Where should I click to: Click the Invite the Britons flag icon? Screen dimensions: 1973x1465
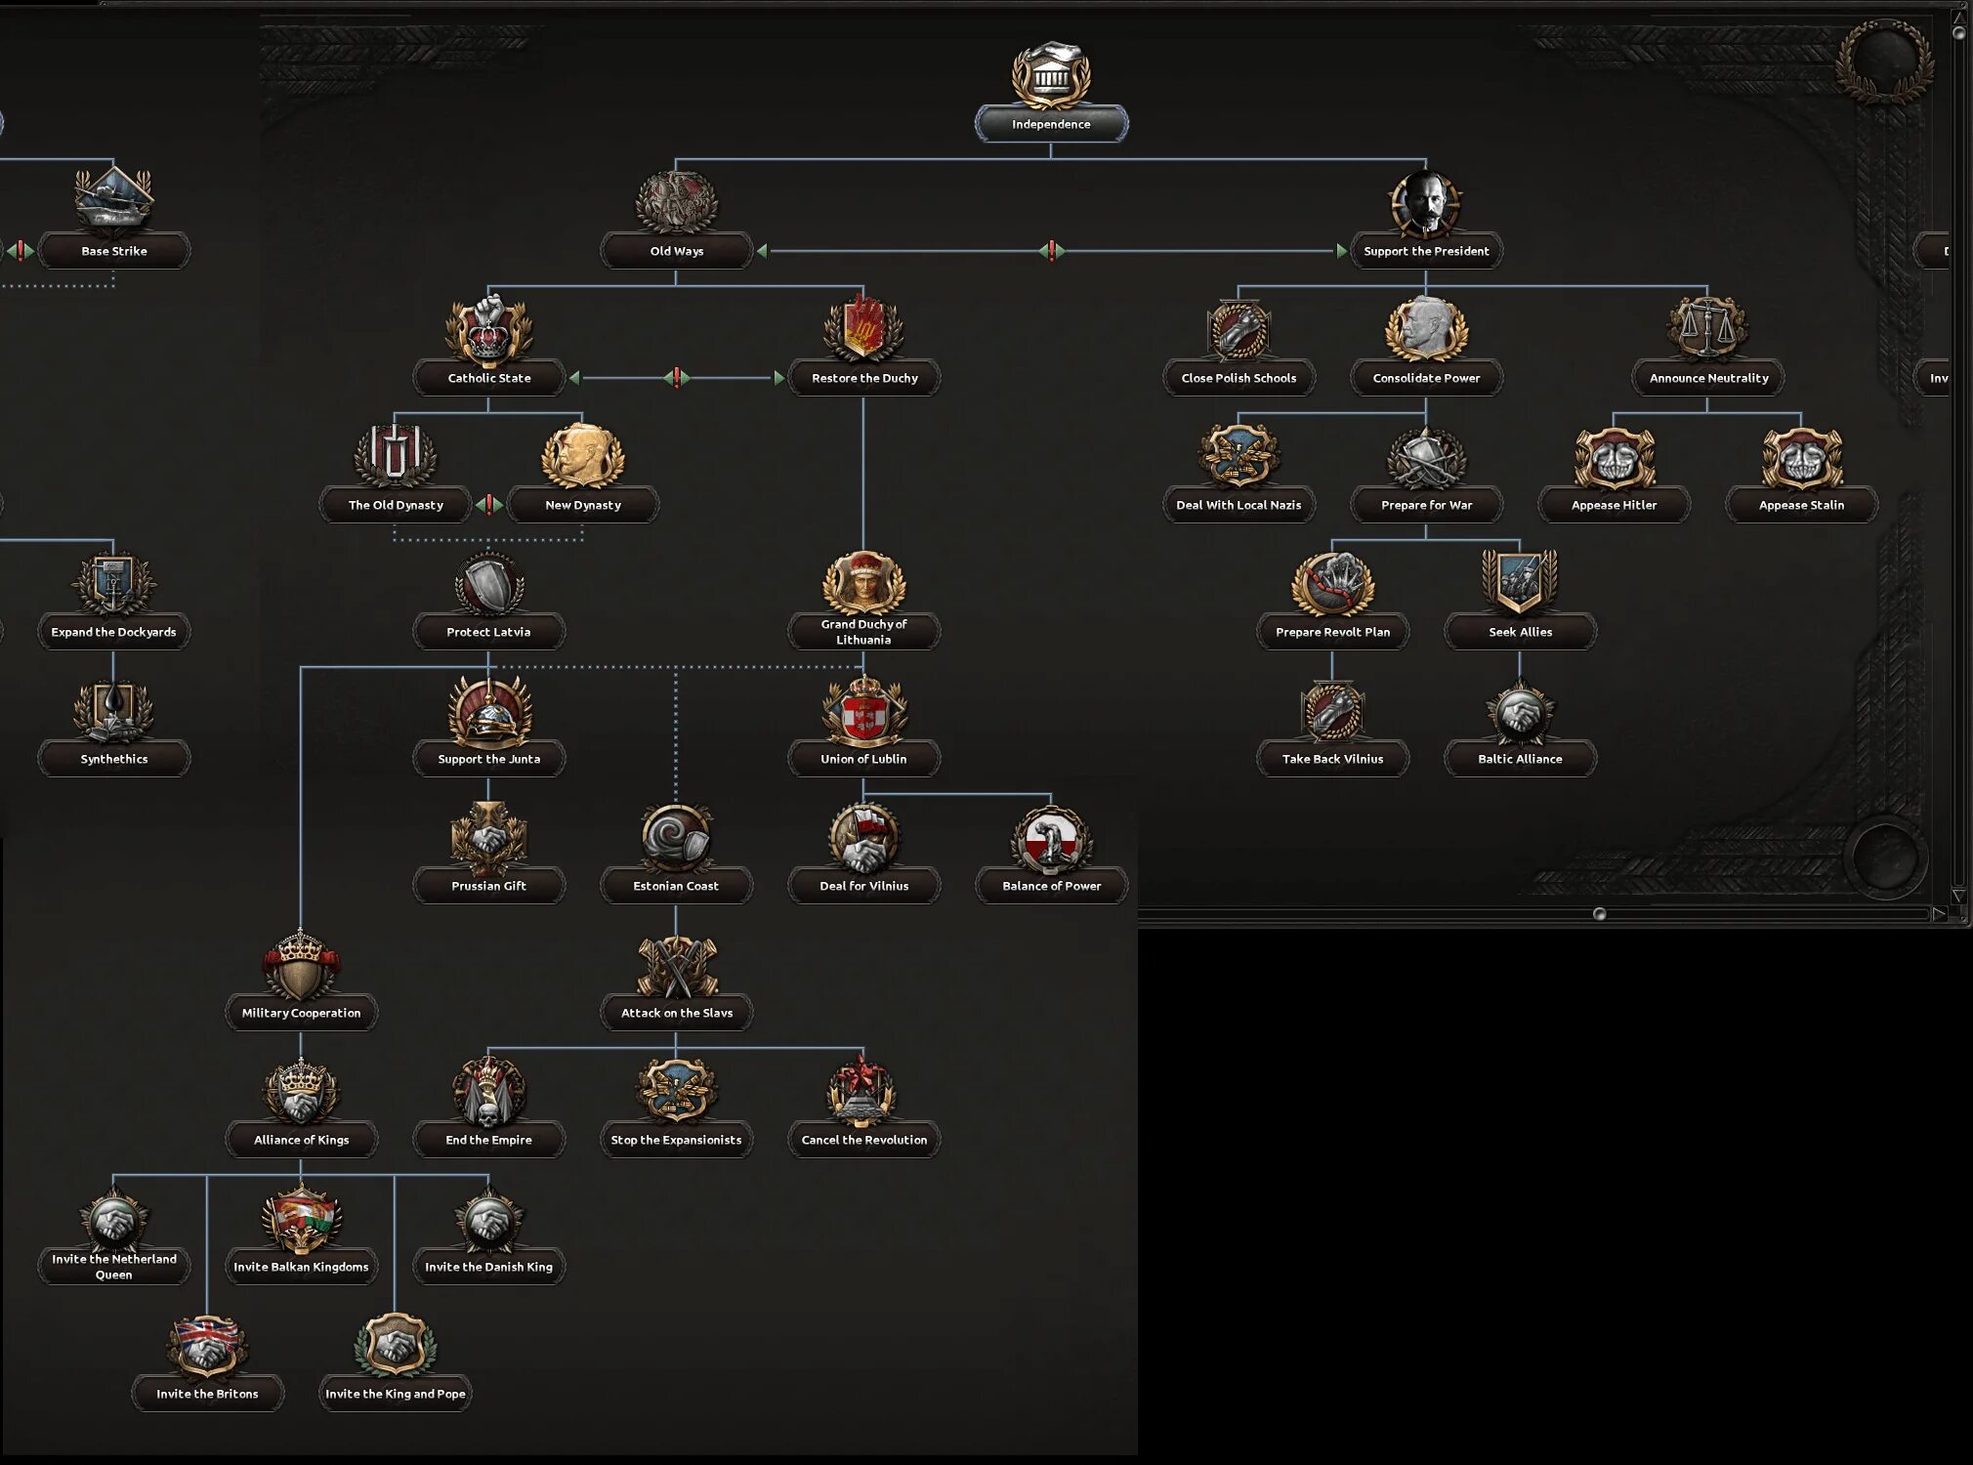click(207, 1346)
